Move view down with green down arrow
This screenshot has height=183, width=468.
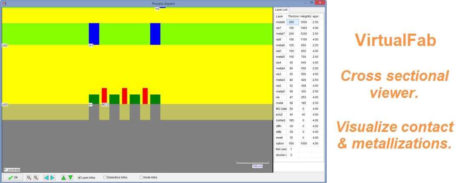pyautogui.click(x=71, y=177)
